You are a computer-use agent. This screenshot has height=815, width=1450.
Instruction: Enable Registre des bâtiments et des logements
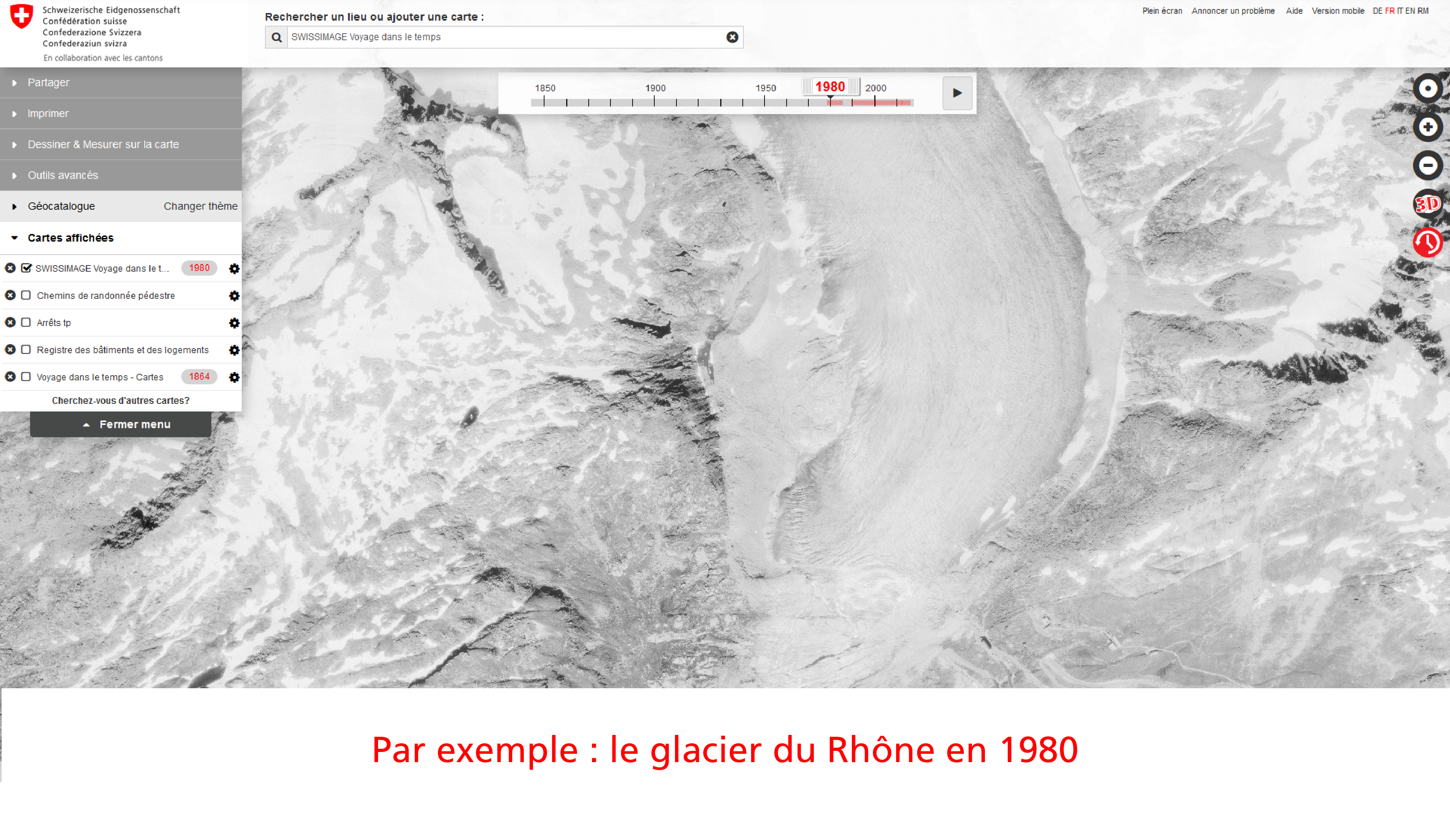tap(26, 350)
